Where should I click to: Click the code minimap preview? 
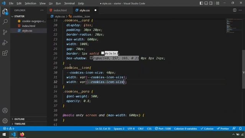tap(234, 26)
